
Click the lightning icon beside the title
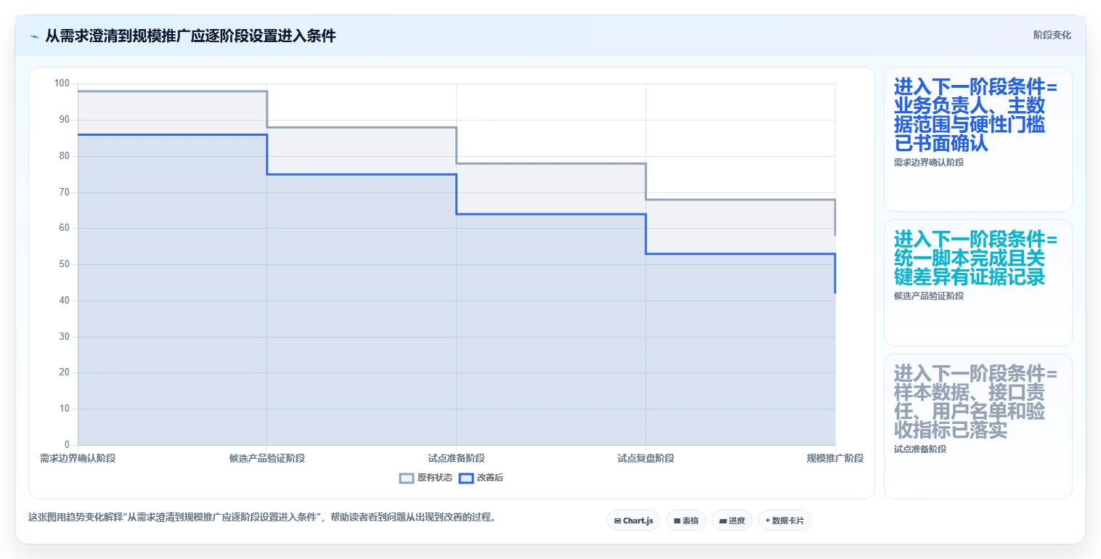tap(35, 36)
